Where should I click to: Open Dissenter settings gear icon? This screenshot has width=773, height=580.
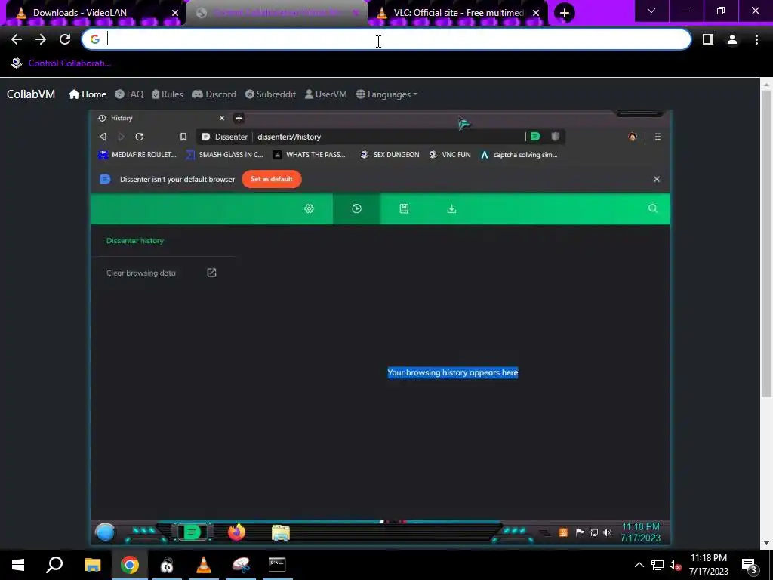[309, 208]
